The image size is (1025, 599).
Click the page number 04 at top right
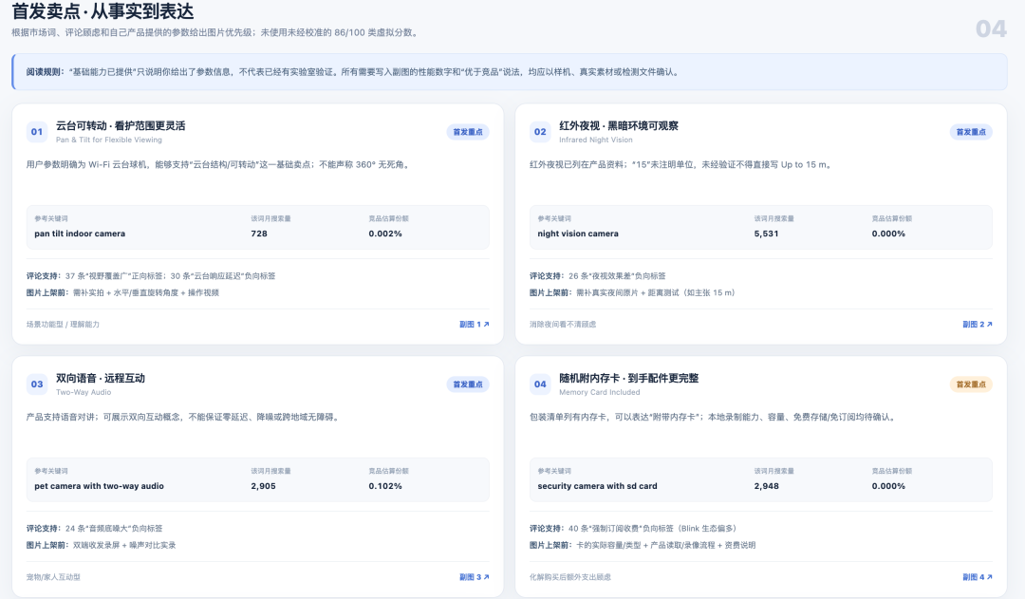pyautogui.click(x=991, y=28)
